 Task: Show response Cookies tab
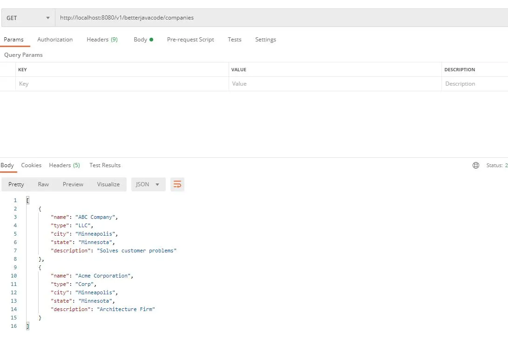pyautogui.click(x=31, y=165)
